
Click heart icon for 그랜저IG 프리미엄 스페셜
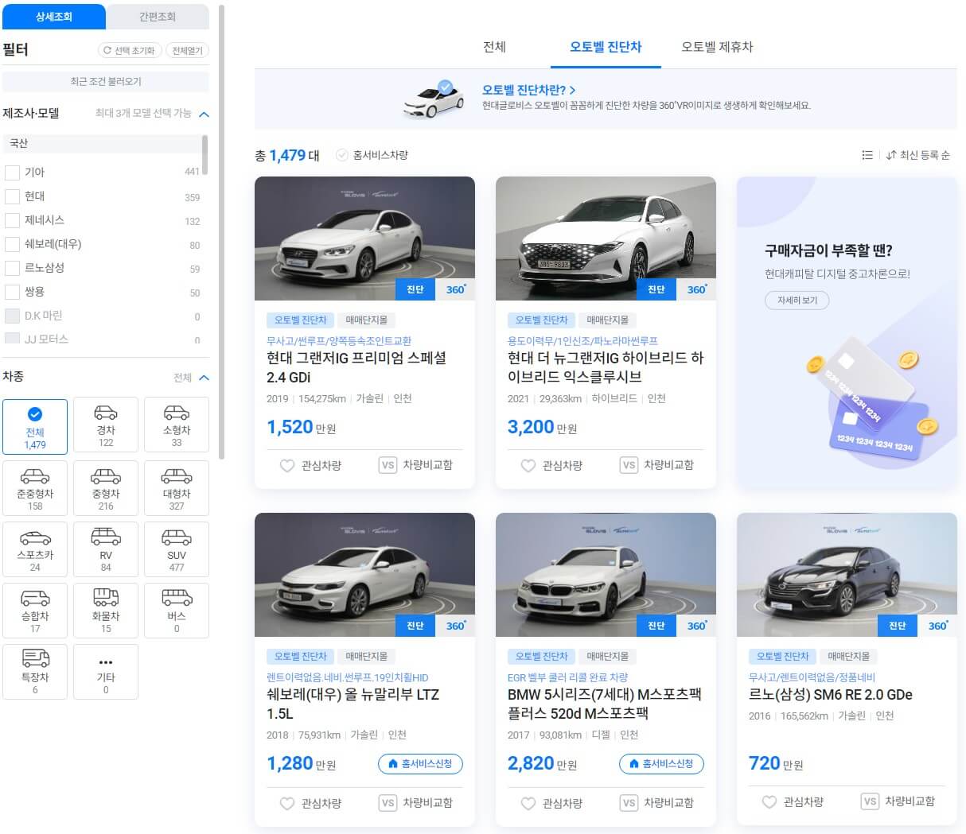click(287, 465)
